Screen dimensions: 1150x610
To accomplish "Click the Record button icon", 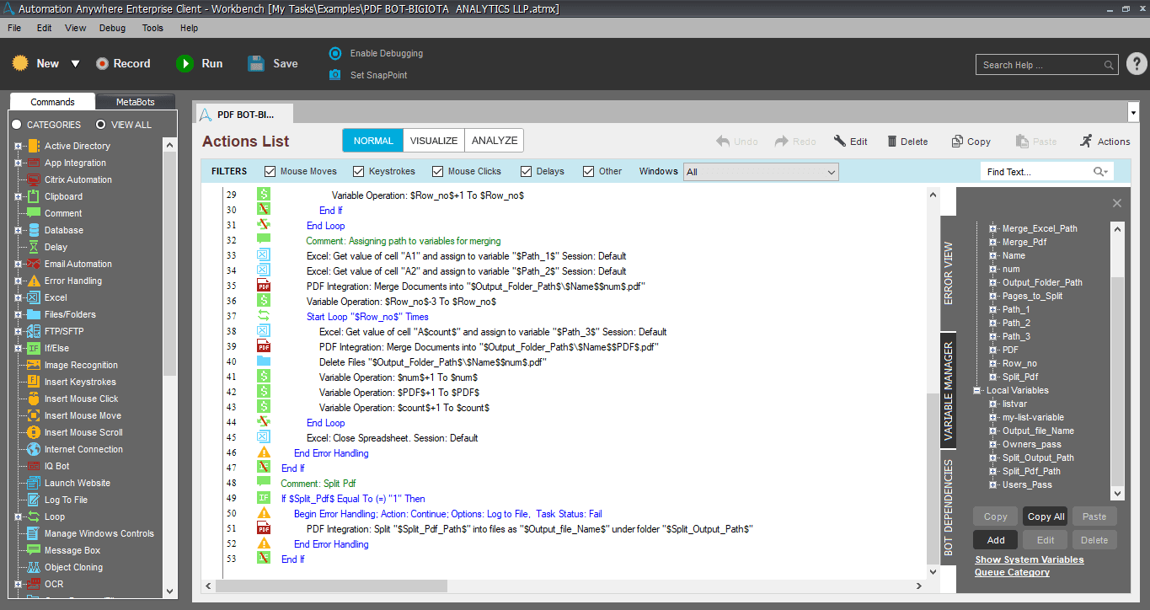I will pos(102,63).
